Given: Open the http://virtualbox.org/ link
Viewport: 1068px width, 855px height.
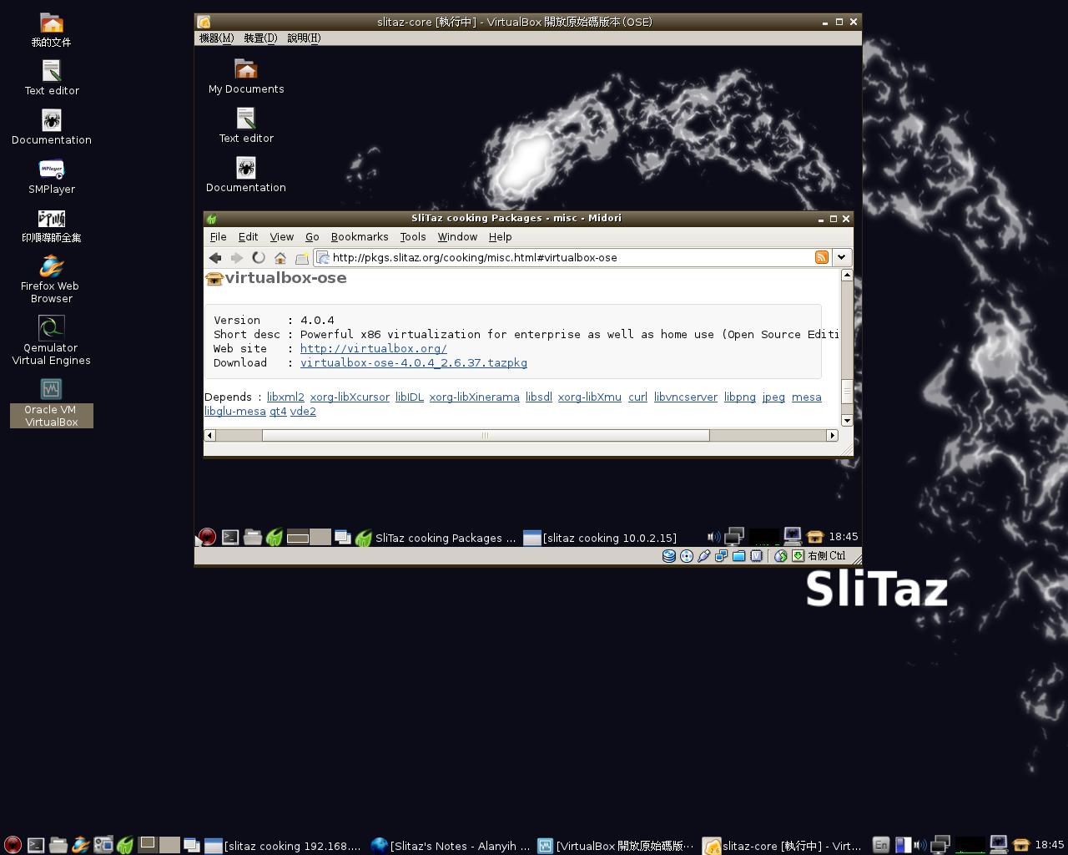Looking at the screenshot, I should pos(374,348).
